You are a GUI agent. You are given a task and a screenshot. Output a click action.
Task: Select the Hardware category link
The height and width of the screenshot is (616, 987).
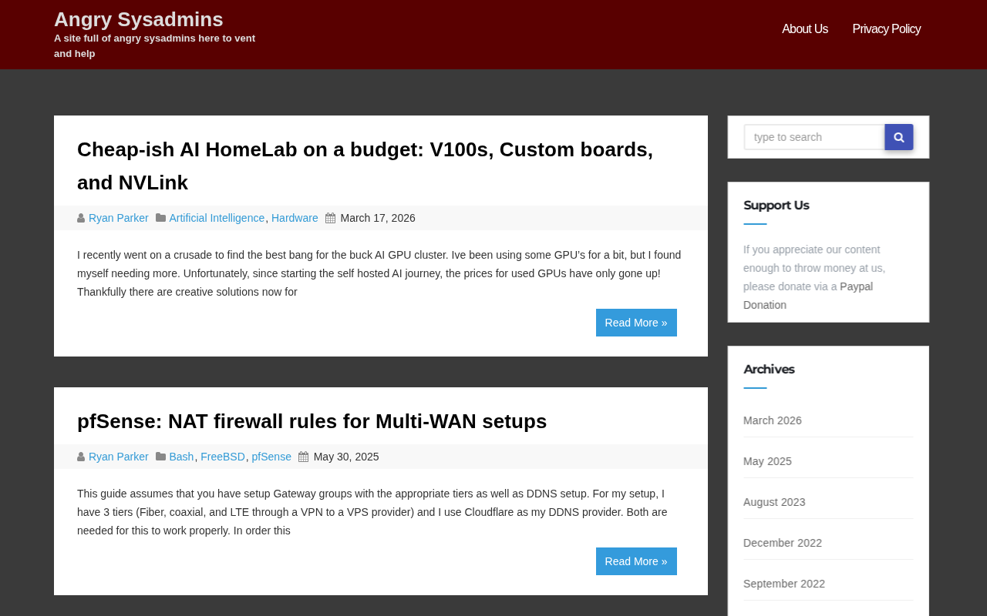point(295,218)
